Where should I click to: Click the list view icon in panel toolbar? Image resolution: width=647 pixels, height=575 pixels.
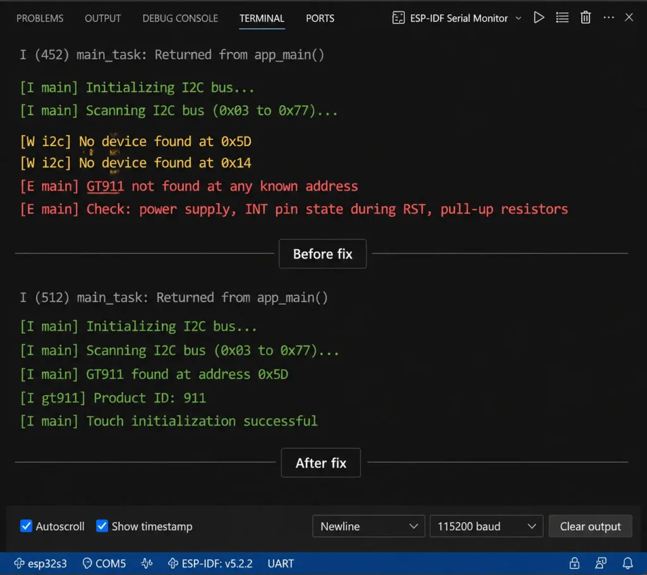point(562,18)
